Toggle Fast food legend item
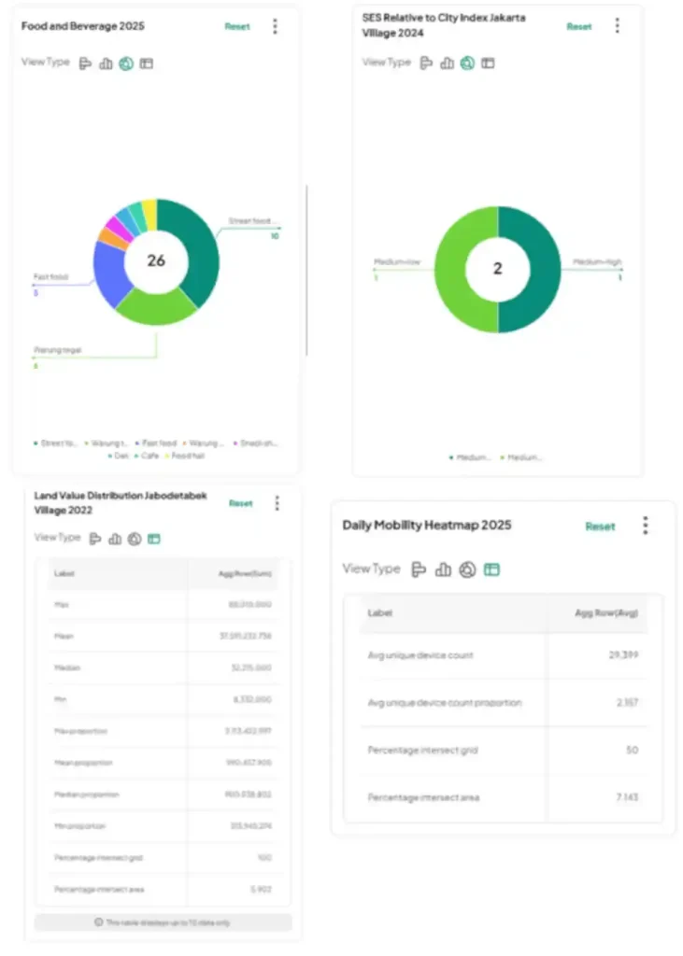 (157, 443)
